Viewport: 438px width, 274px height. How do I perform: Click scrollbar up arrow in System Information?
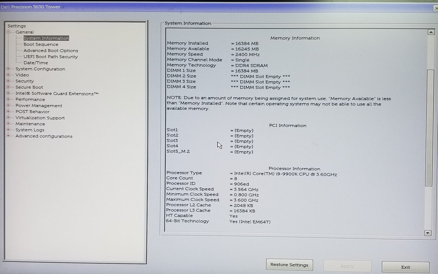coord(431,32)
